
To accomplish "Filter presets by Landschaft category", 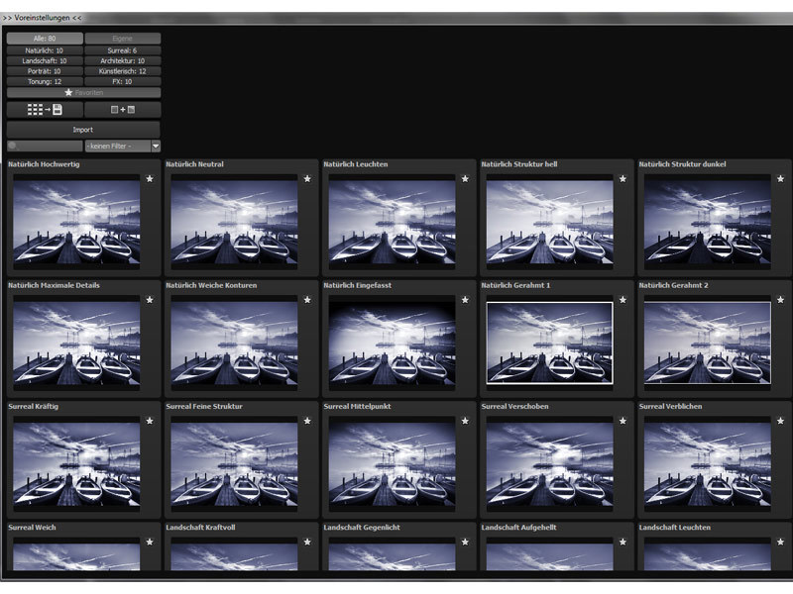I will click(x=45, y=60).
